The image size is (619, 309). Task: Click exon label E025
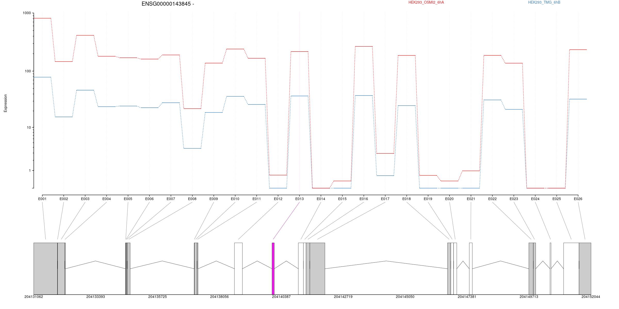(x=557, y=199)
